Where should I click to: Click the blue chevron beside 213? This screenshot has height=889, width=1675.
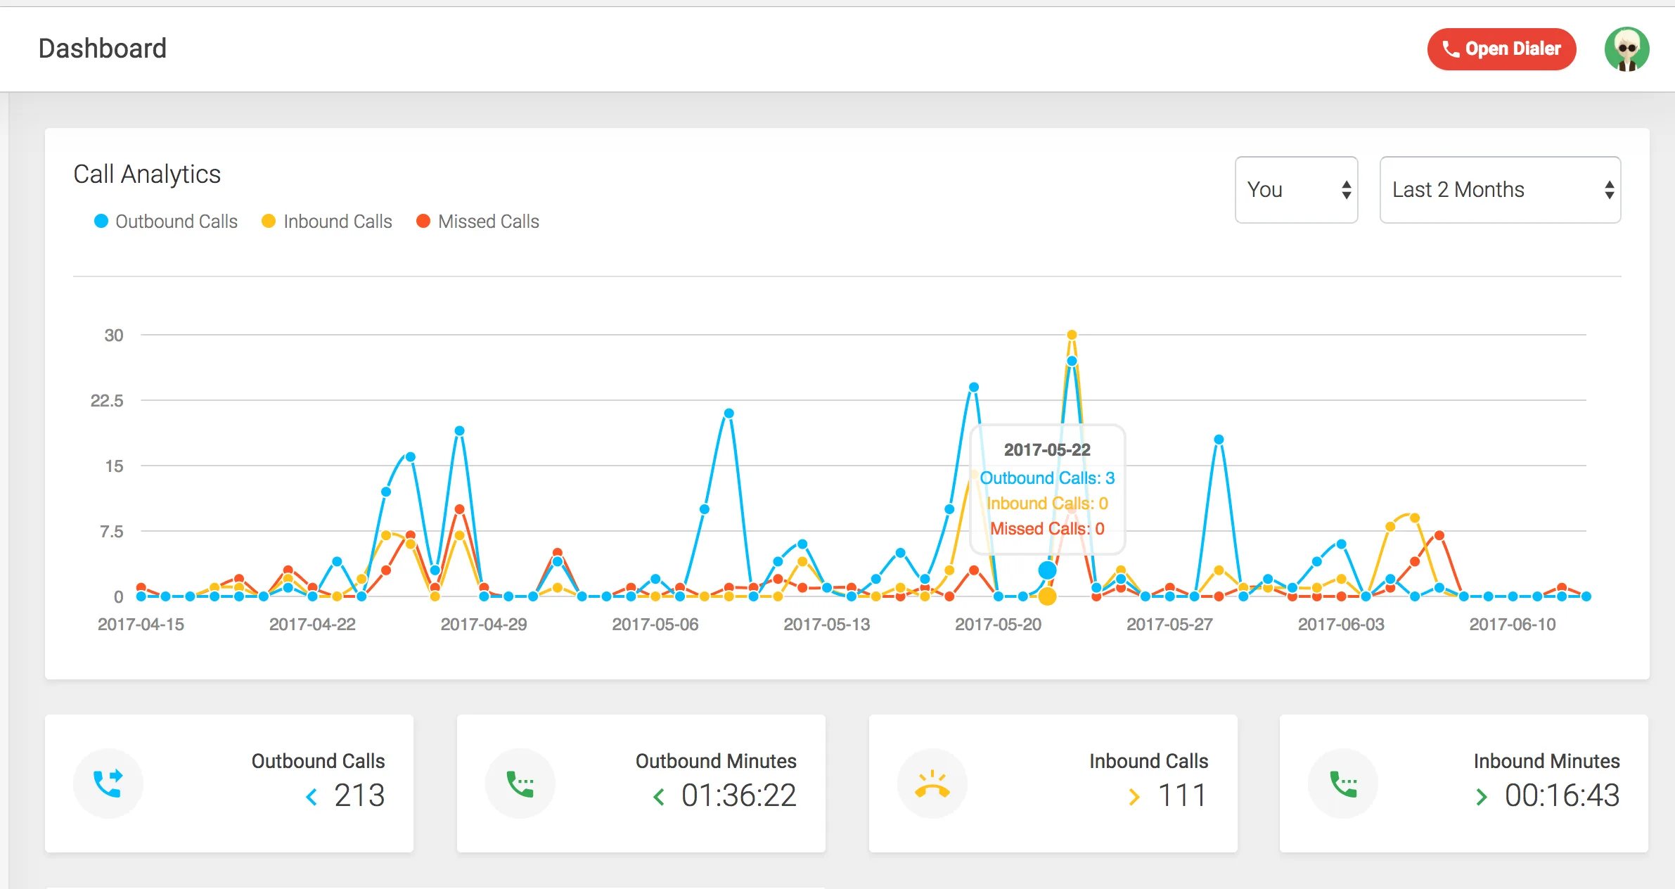312,797
